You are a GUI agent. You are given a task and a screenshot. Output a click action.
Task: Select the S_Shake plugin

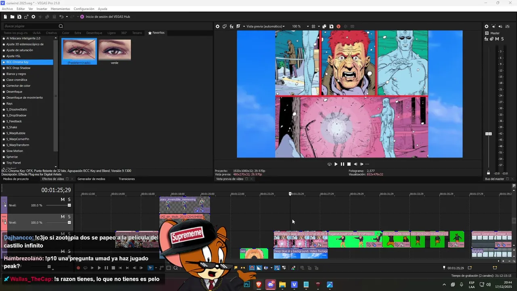27,127
